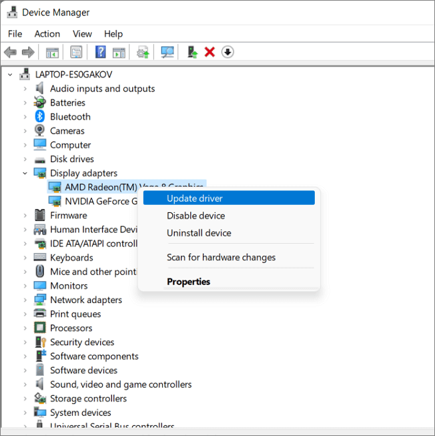
Task: Click the Audio inputs and outputs speaker icon
Action: (40, 88)
